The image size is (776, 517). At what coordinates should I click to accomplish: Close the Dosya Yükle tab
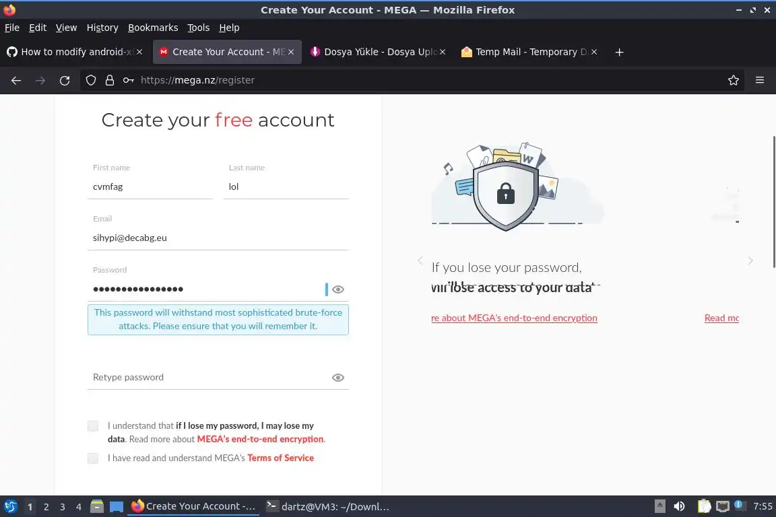[x=443, y=52]
